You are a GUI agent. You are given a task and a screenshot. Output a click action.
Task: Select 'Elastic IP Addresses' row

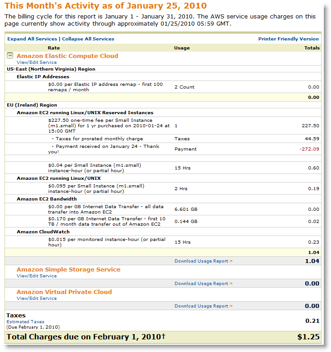163,76
